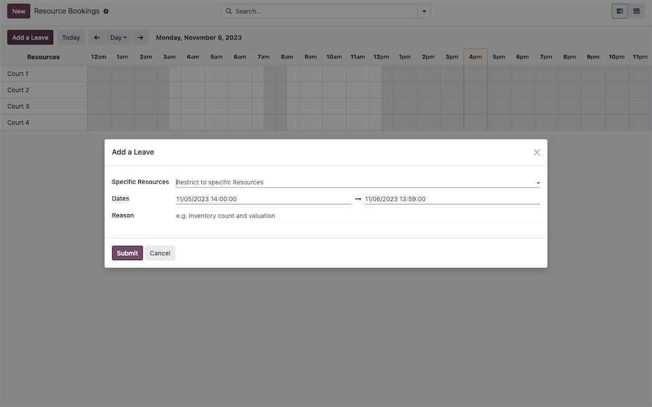Go to the previous day with the left arrow
The image size is (652, 407).
(97, 37)
